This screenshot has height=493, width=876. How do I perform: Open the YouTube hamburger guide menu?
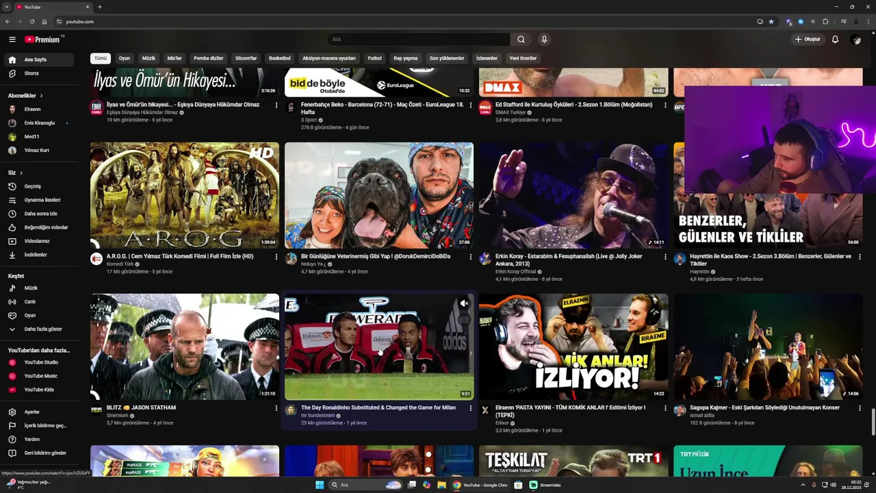[12, 39]
